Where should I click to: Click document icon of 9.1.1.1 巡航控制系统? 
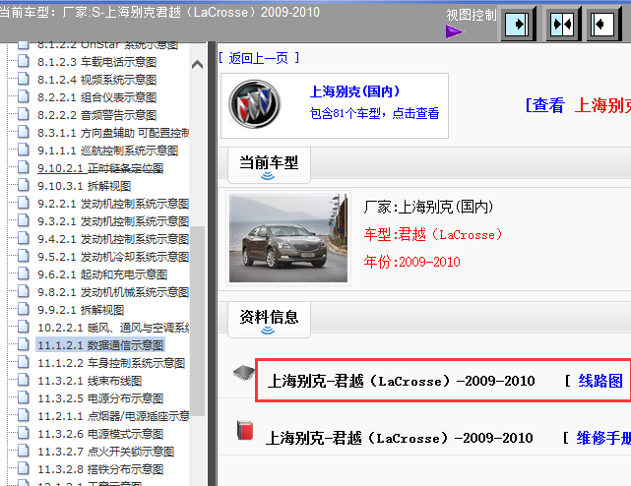click(x=24, y=149)
